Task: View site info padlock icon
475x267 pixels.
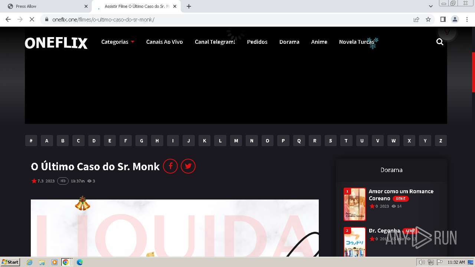Action: coord(47,19)
